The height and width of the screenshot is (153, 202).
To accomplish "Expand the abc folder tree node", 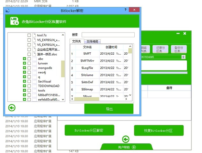I will tap(25, 59).
